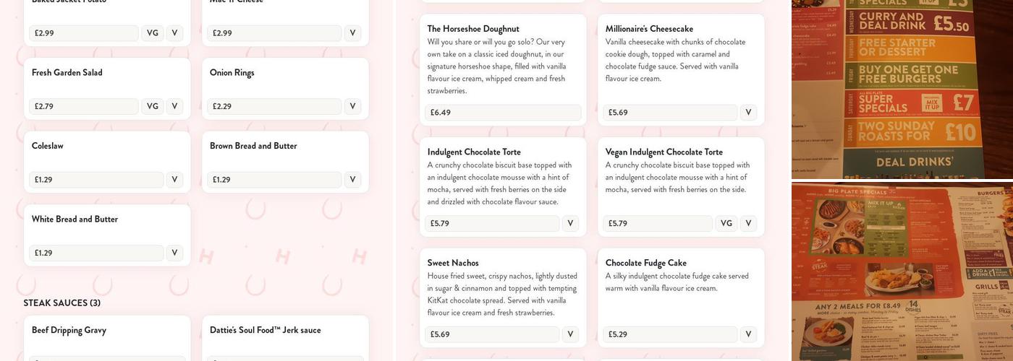Open the Deal Drinks menu photo
The width and height of the screenshot is (1013, 361).
tap(902, 89)
